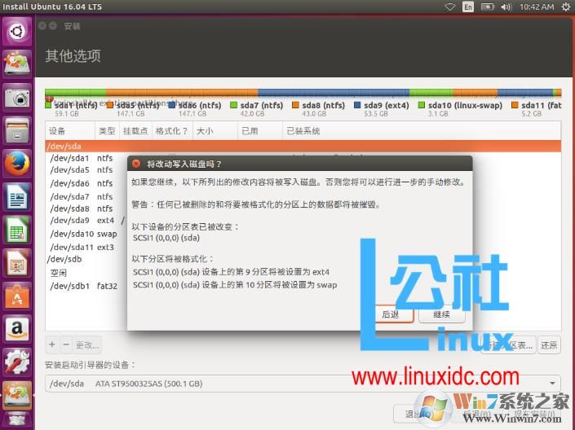Click the sda9 (ext4) blue legend swatch
Image resolution: width=575 pixels, height=430 pixels.
point(357,105)
